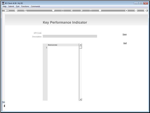Open the Help menu
The width and height of the screenshot is (150, 113).
pos(4,6)
